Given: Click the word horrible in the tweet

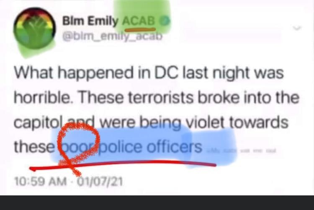Looking at the screenshot, I should [41, 97].
